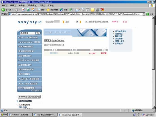This screenshot has height=117, width=156.
Task: Print the page with the printer icon
Action: pos(83,10)
